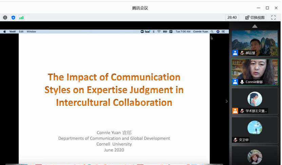Click the orange host badge for 学术部王文慧

click(x=235, y=111)
